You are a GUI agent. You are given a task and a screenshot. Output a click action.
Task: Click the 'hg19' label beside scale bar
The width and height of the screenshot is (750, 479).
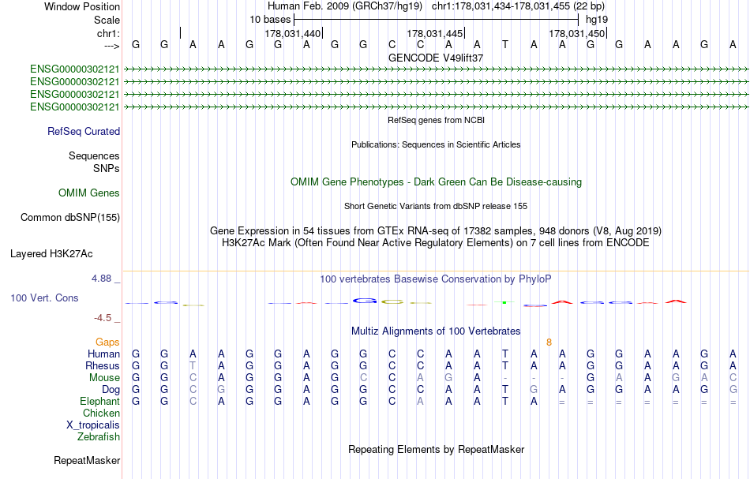click(597, 20)
